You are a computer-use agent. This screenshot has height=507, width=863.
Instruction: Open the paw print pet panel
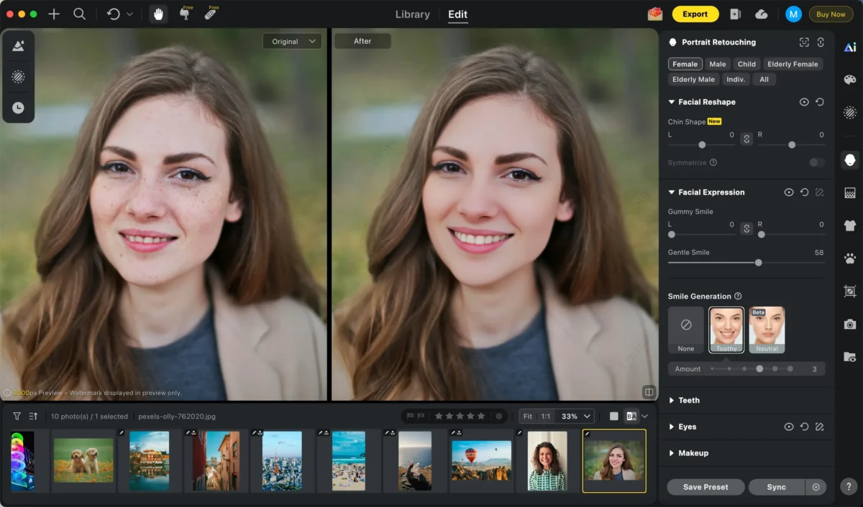[849, 258]
